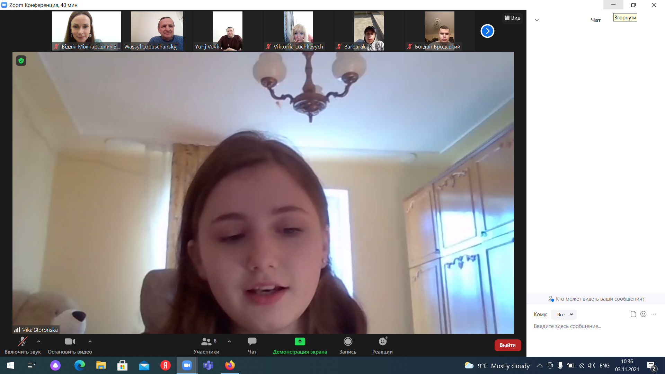Screen dimensions: 665x374
Task: Start screen share with green arrow icon
Action: click(x=300, y=342)
